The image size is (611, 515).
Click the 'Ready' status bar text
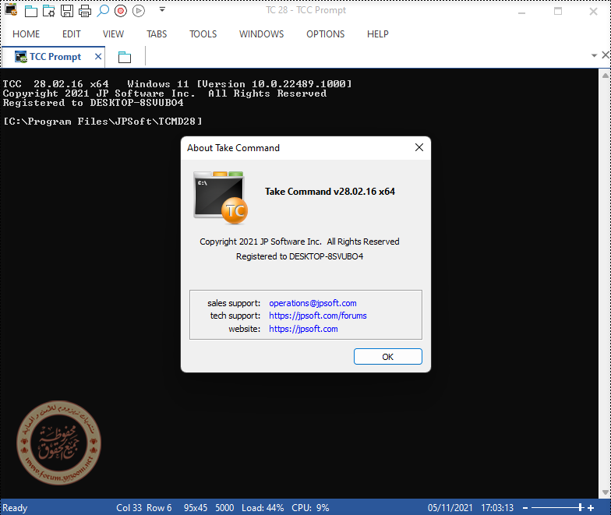click(x=15, y=508)
